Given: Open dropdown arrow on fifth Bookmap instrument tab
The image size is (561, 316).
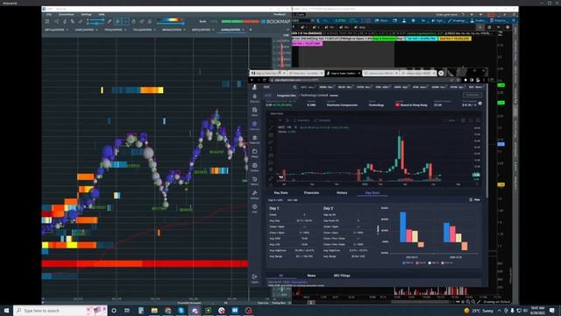Looking at the screenshot, I should point(184,30).
